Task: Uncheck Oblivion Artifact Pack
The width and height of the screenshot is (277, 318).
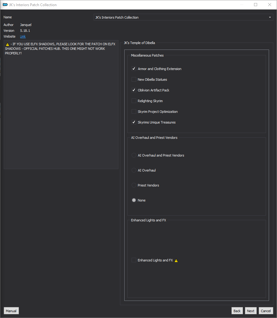Action: coord(134,90)
